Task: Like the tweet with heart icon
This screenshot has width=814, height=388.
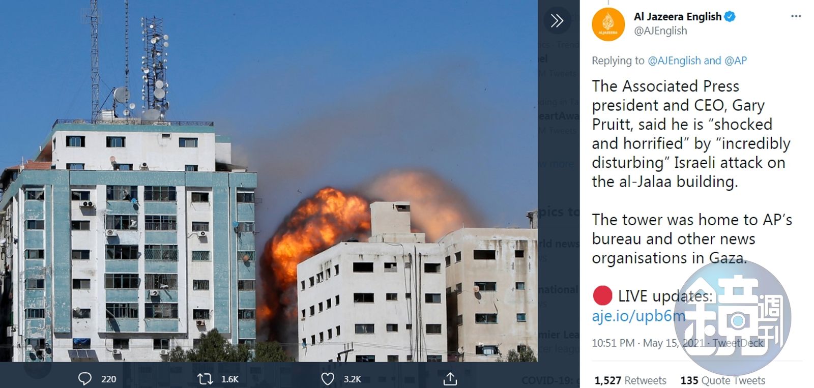Action: (x=328, y=379)
